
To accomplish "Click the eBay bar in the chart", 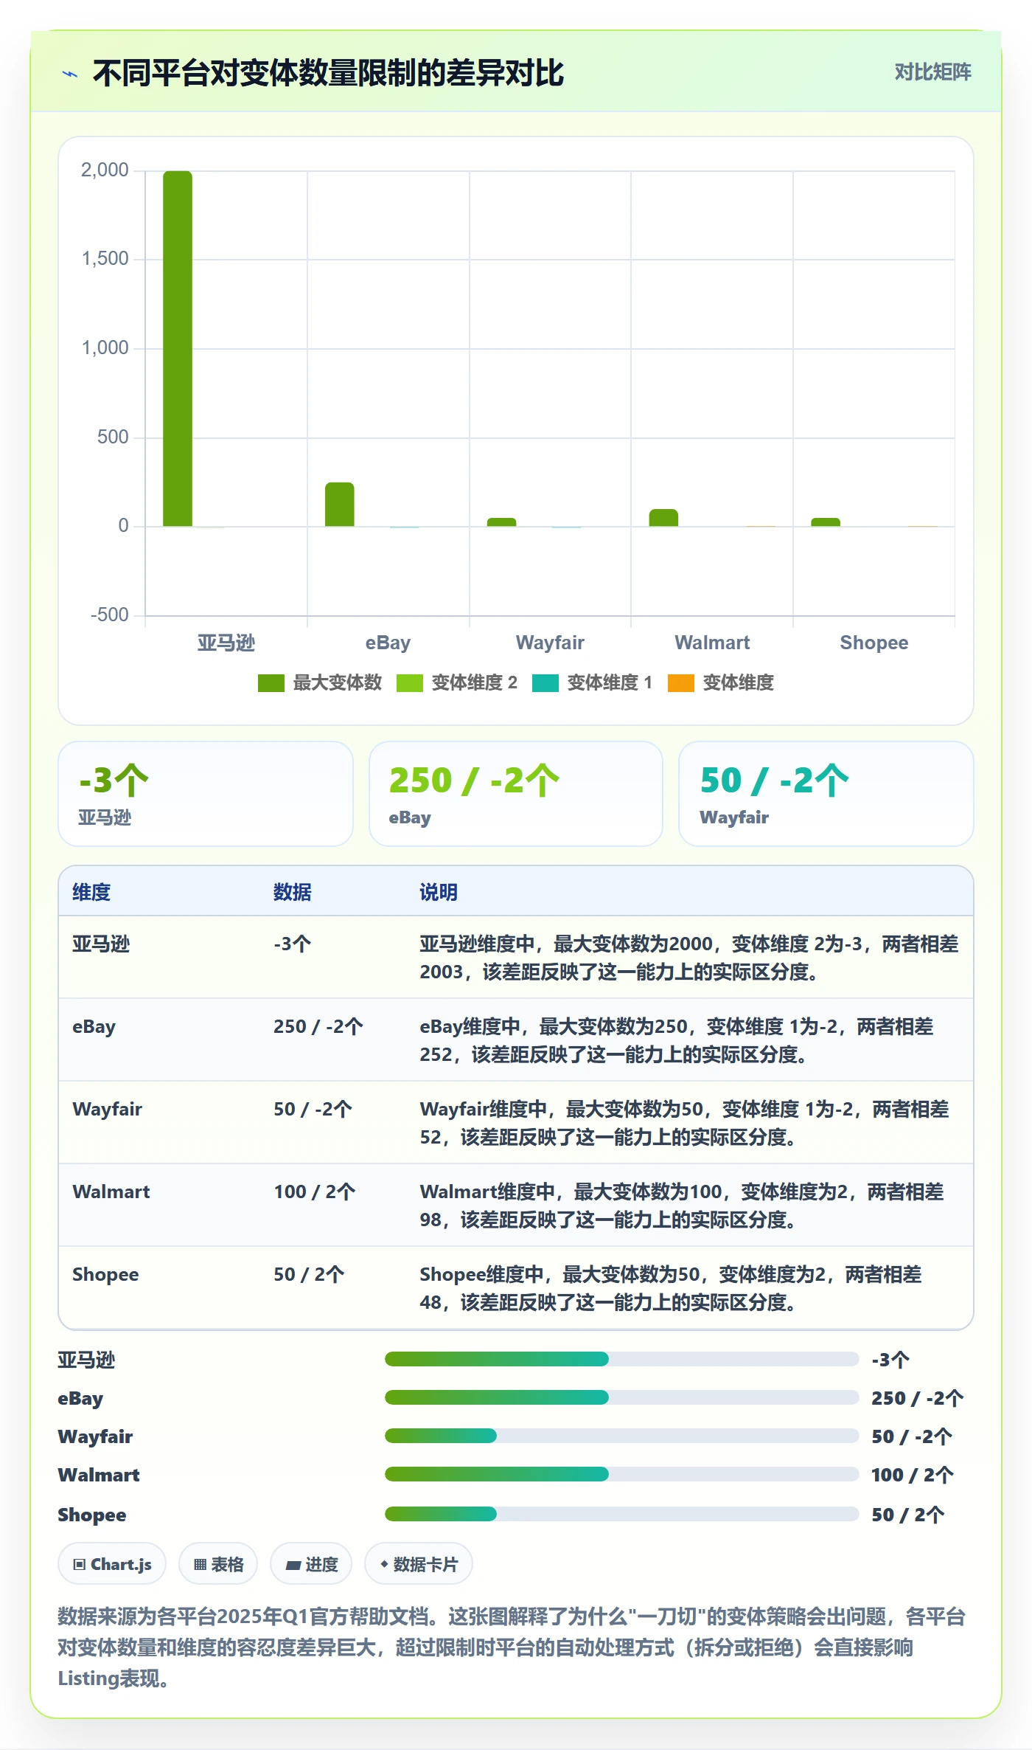I will coord(340,505).
